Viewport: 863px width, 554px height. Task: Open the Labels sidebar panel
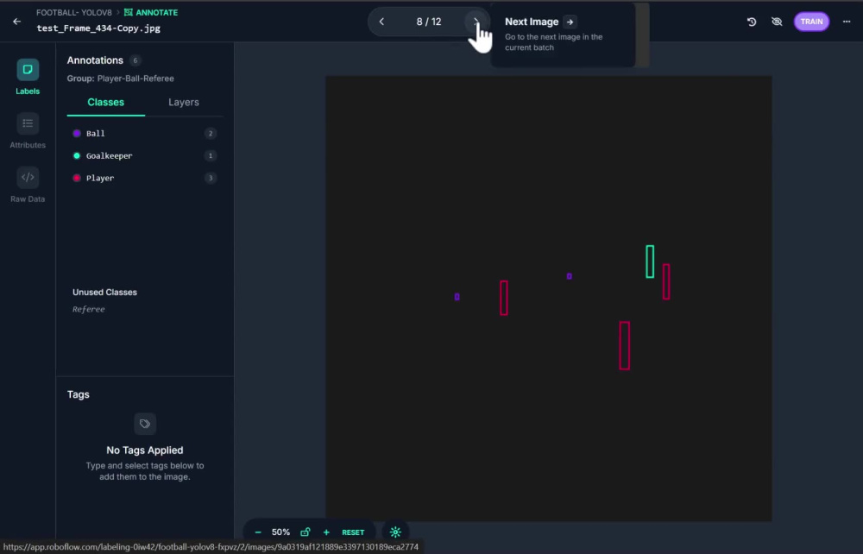pyautogui.click(x=28, y=77)
